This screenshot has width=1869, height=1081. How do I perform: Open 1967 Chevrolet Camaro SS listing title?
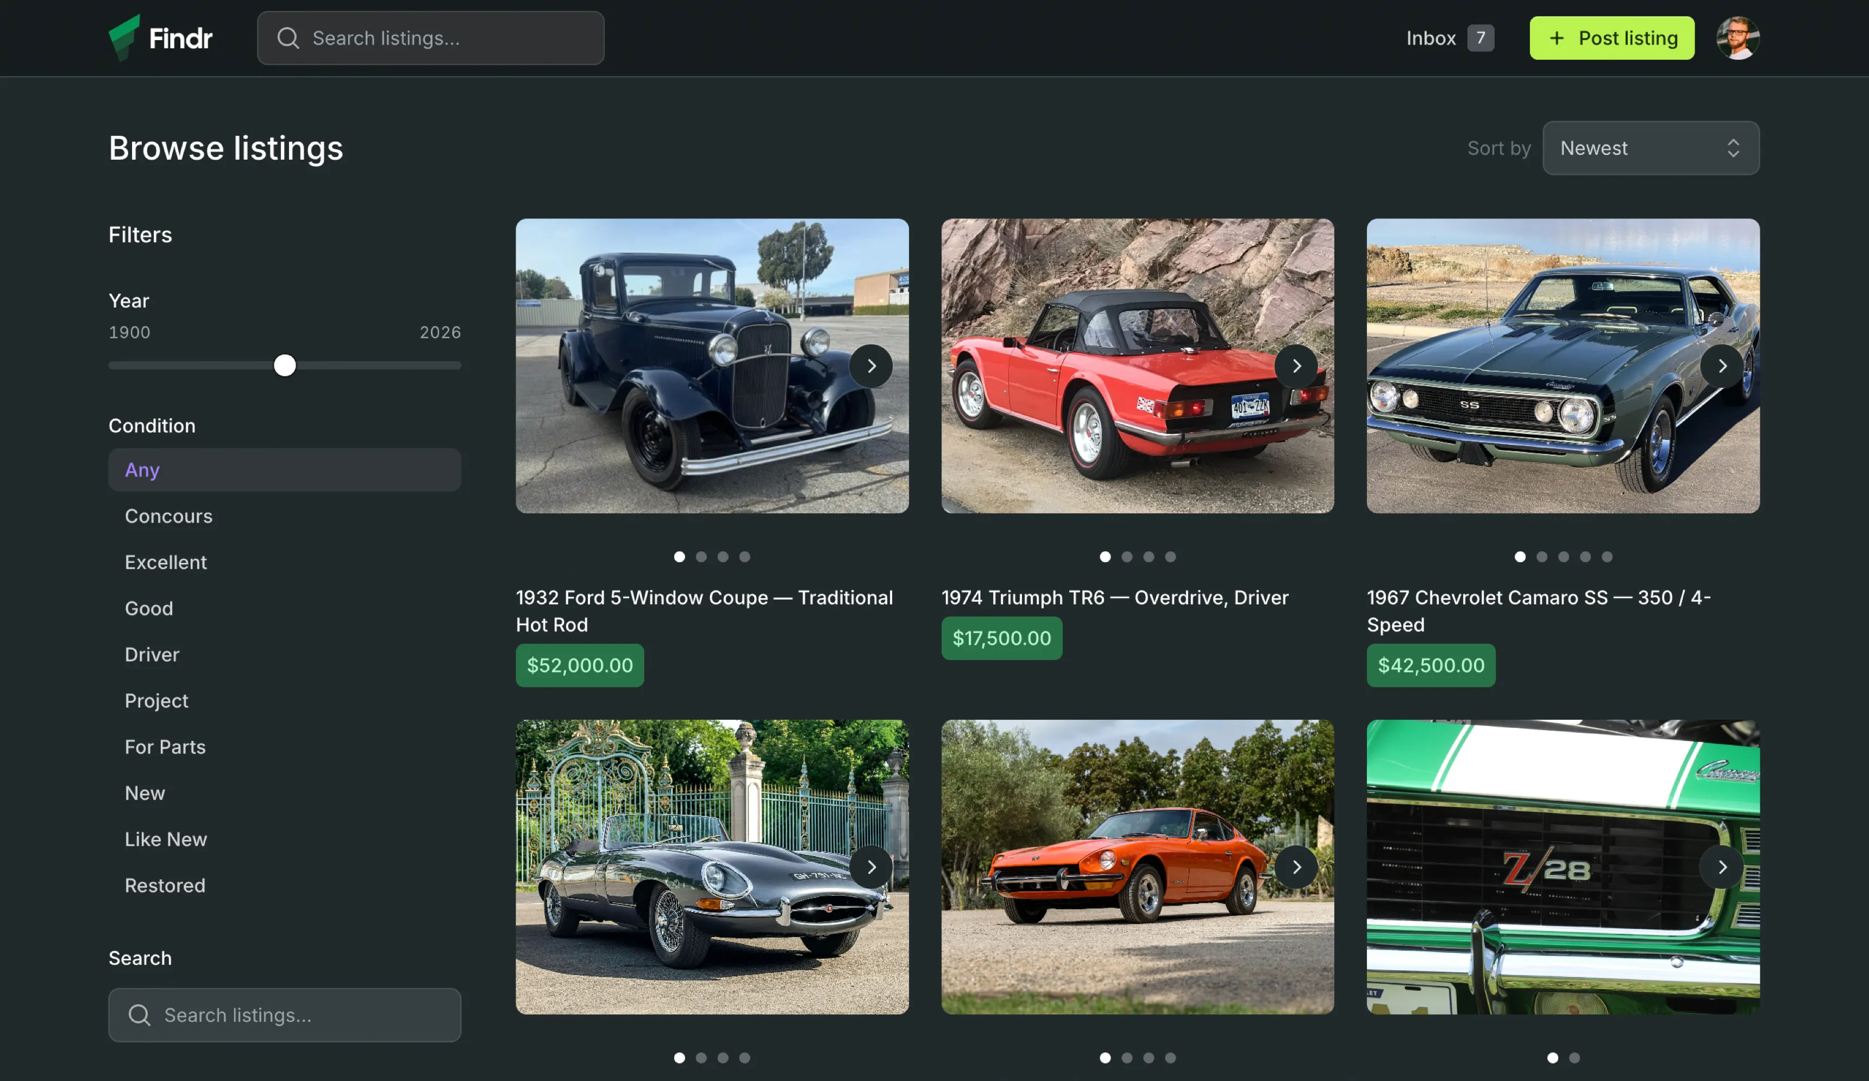[1539, 611]
